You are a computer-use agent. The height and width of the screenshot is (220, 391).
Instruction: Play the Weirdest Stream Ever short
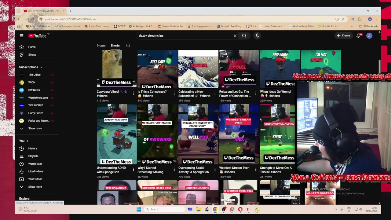tap(239, 134)
